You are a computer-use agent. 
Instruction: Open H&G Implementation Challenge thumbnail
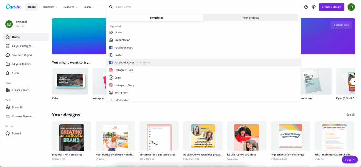(334, 136)
